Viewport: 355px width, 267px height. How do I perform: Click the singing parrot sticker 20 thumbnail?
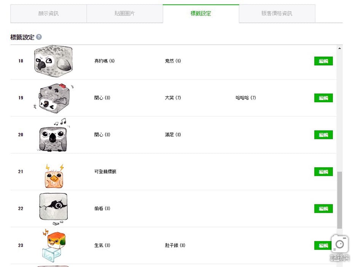pos(53,135)
